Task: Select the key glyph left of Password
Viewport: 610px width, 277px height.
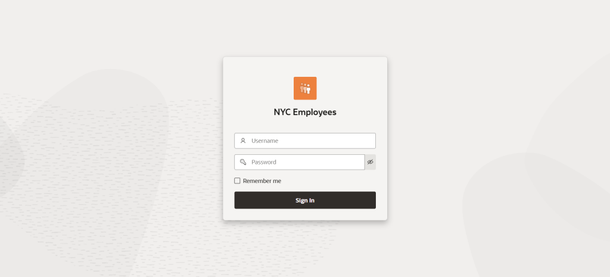Action: point(243,162)
